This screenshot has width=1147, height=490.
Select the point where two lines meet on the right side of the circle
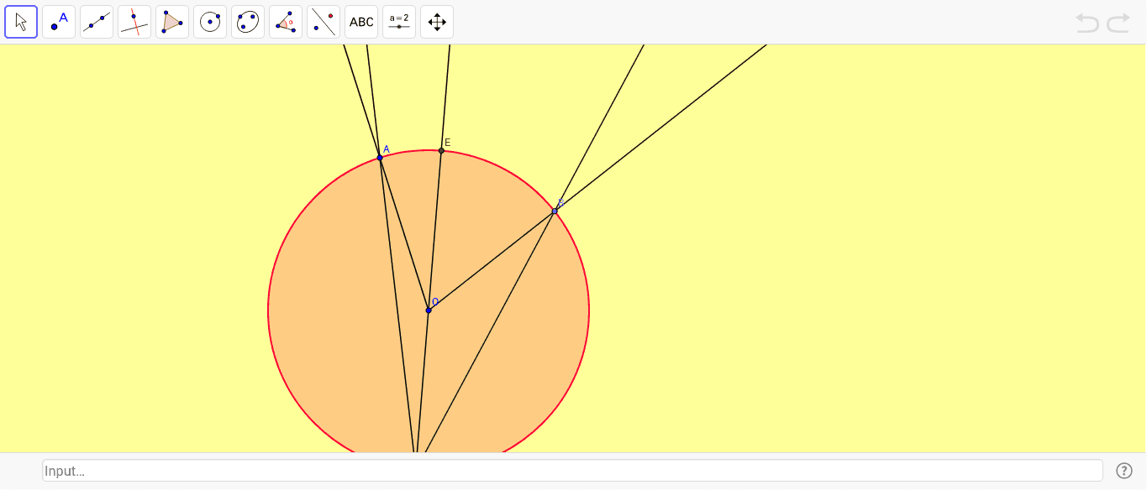[555, 211]
